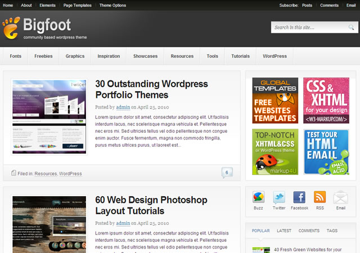Screen dimensions: 360x253
Task: Click the search magnifier icon
Action: (351, 28)
